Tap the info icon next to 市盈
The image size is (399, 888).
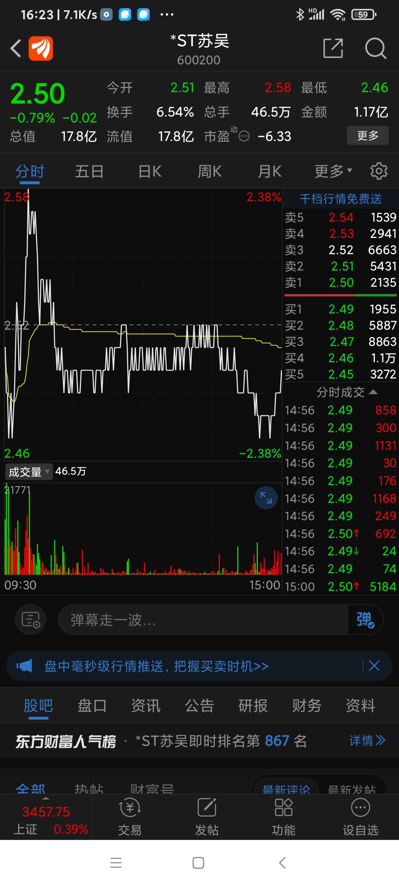244,137
